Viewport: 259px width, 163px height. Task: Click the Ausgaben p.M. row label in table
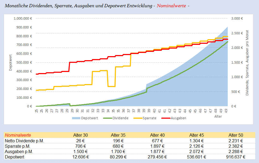19,151
